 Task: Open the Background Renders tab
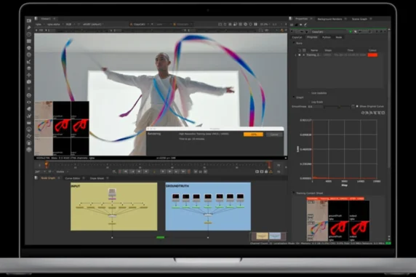tap(329, 19)
